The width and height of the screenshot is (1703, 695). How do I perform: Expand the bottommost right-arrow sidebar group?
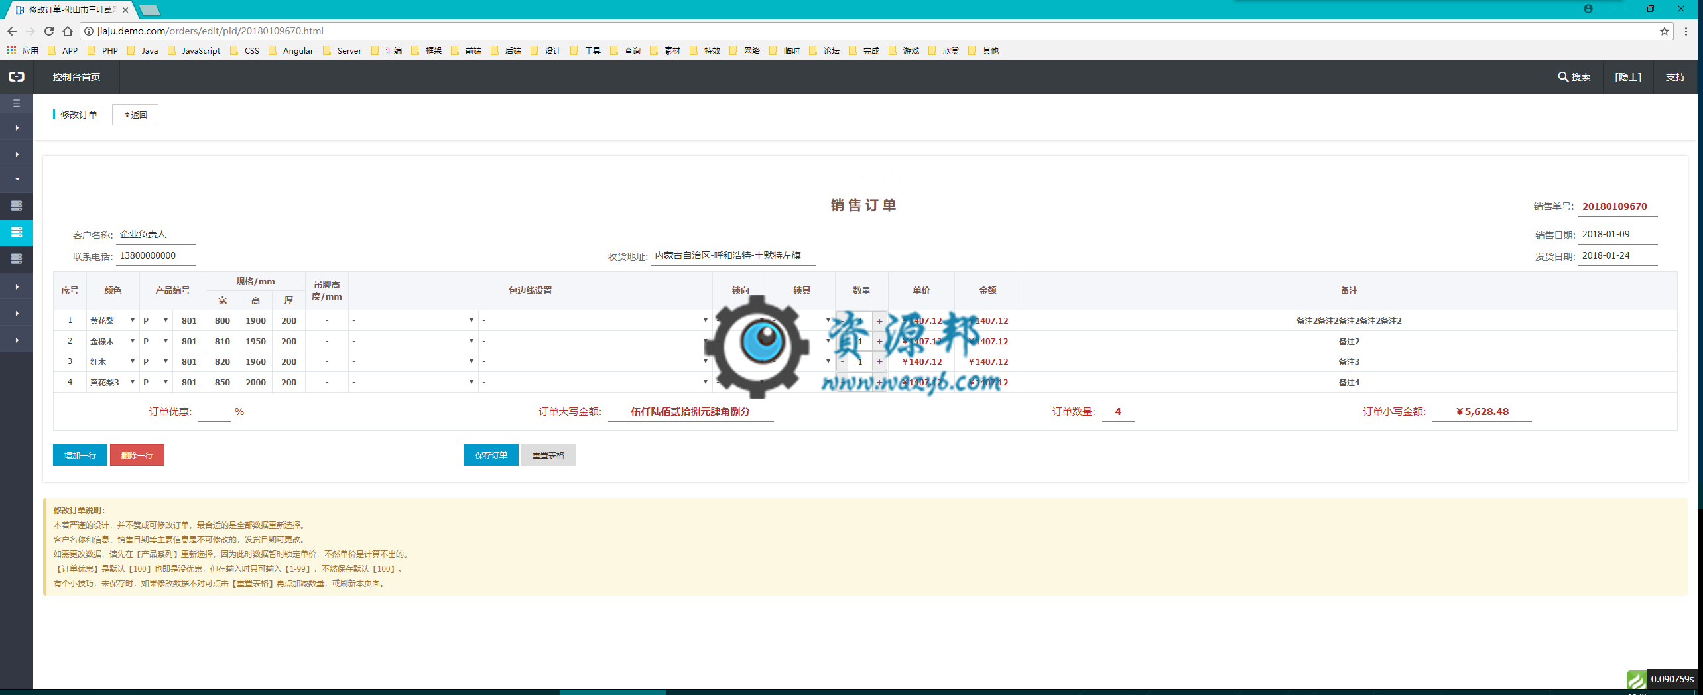coord(17,340)
